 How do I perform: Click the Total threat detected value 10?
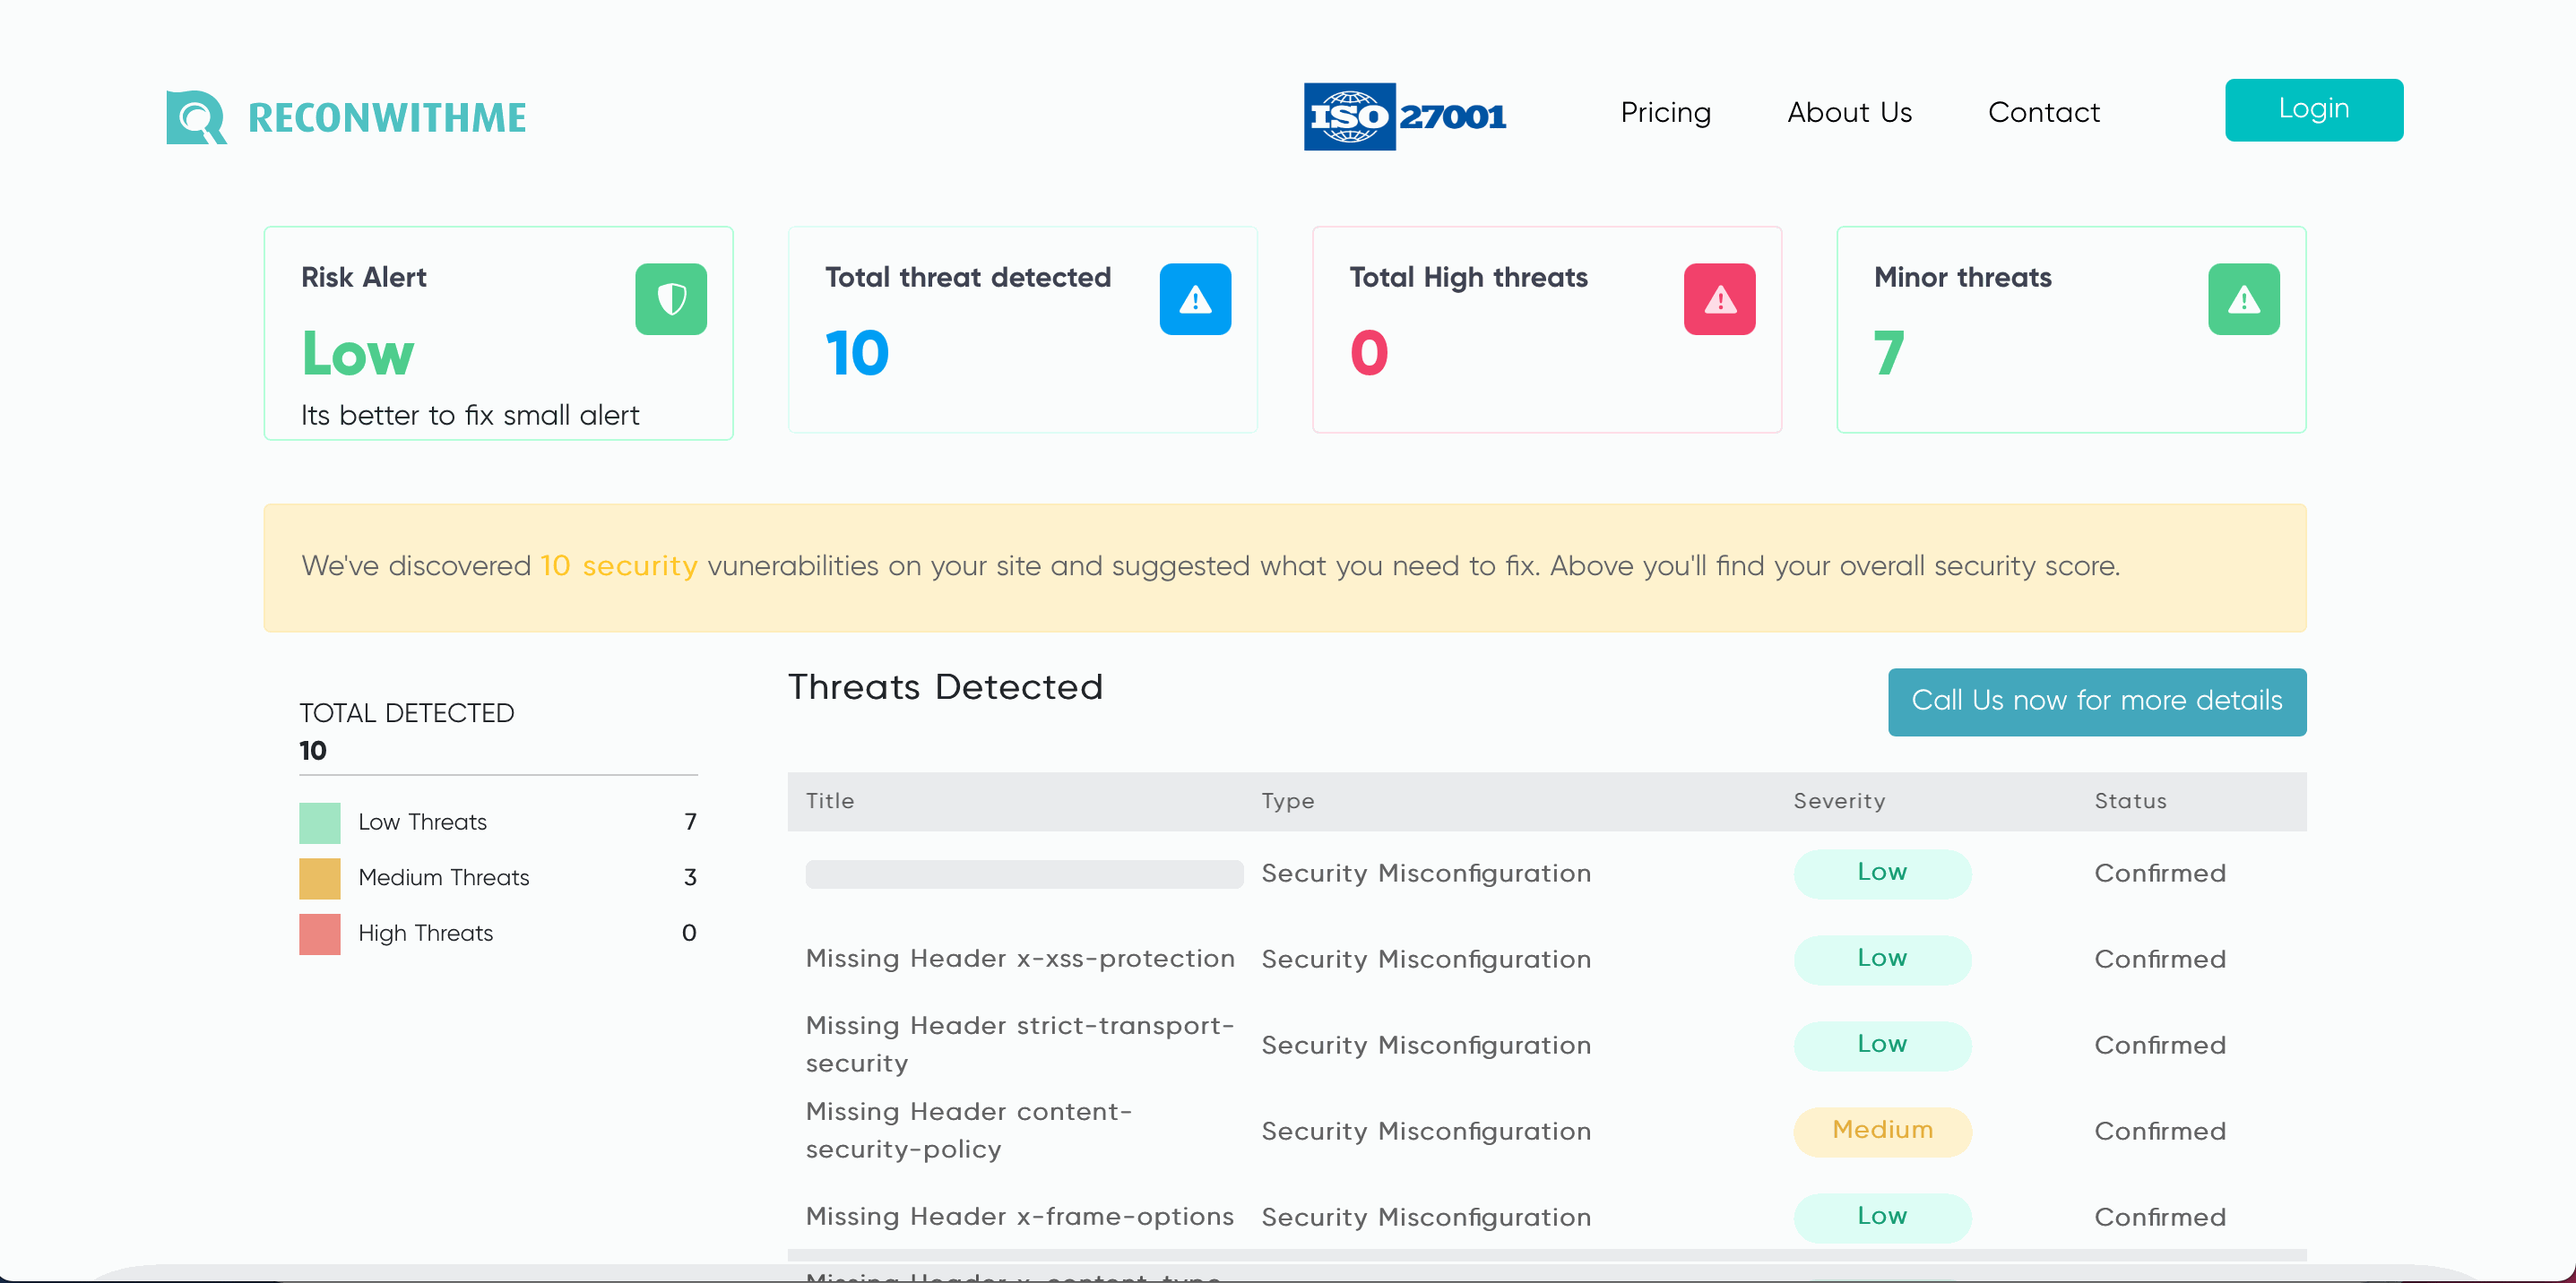coord(856,354)
